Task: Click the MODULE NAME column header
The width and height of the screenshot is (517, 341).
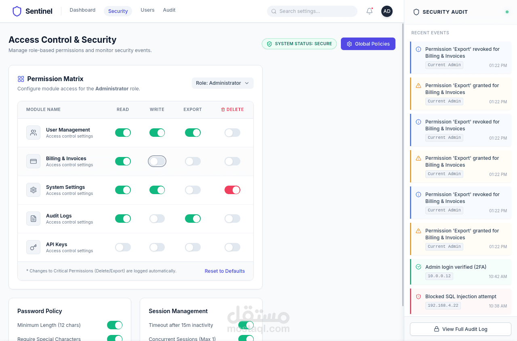Action: click(x=43, y=110)
